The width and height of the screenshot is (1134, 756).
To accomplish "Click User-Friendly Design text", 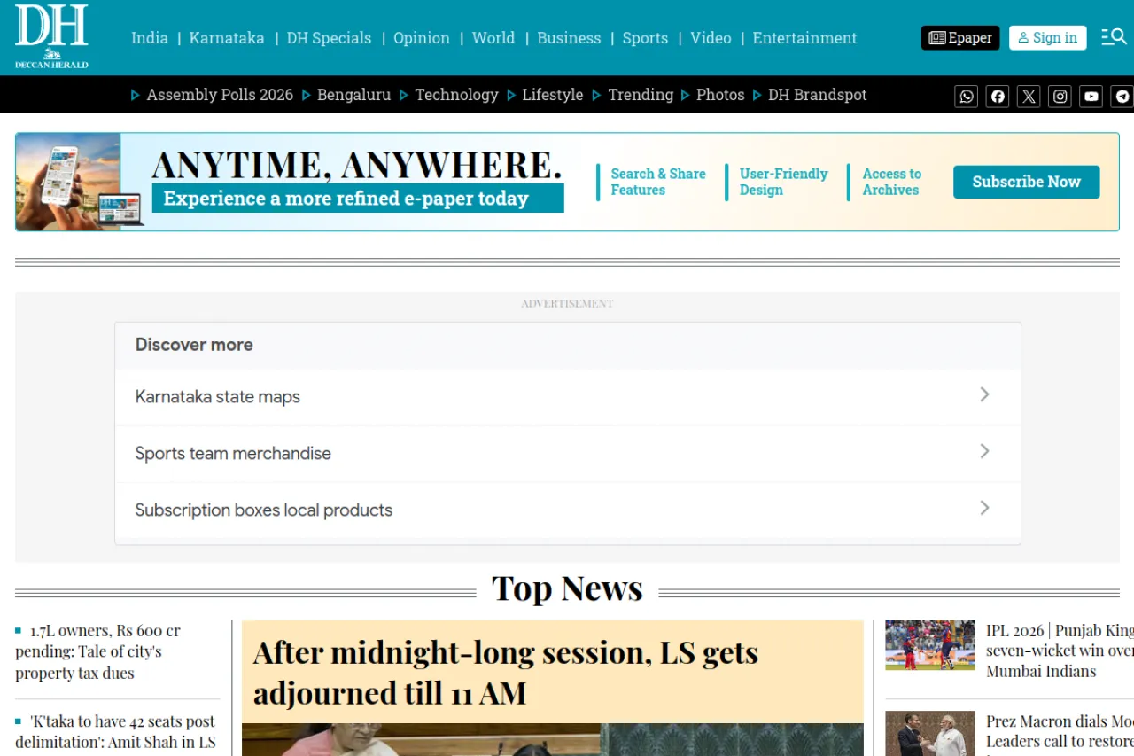I will coord(783,182).
